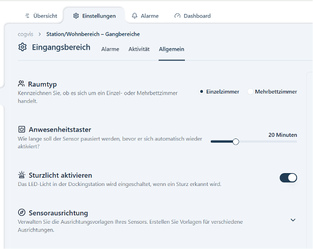This screenshot has width=313, height=249.
Task: Disable the Sturzlicht aktivieren switch
Action: [x=288, y=178]
